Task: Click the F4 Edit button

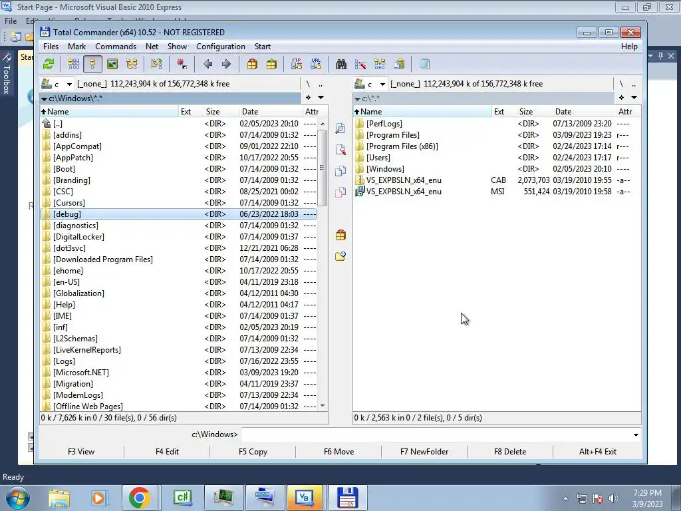Action: tap(167, 452)
